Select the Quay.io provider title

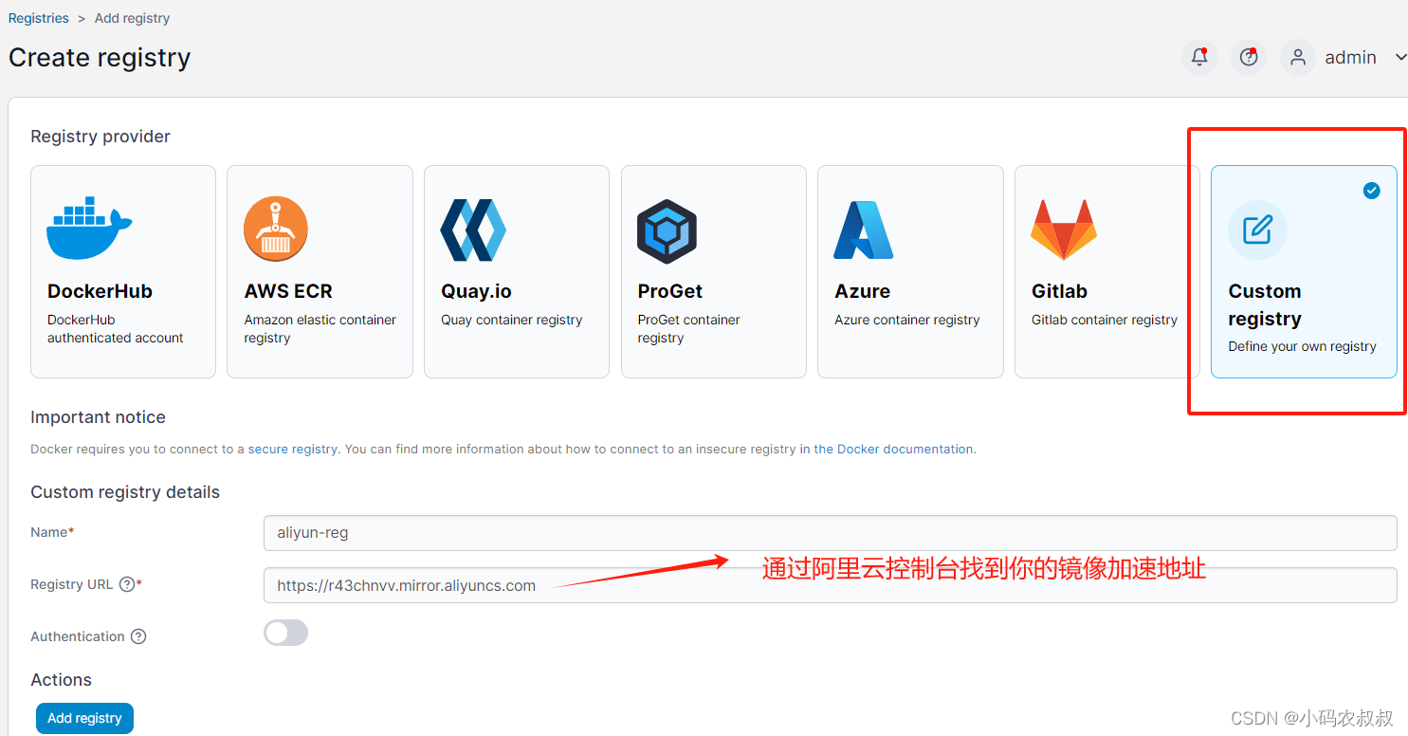(476, 291)
